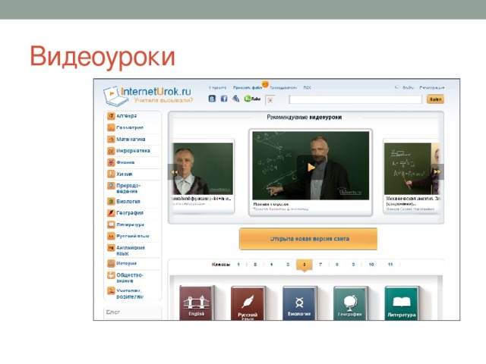Screen dimensions: 486x364
Task: Go to next video with right arrows
Action: pyautogui.click(x=437, y=172)
